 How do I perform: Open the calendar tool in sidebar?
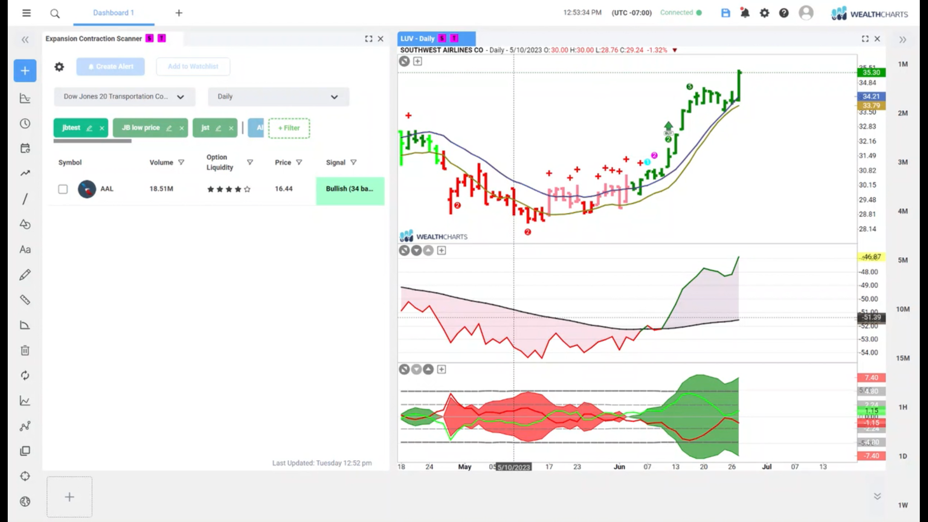pyautogui.click(x=25, y=148)
